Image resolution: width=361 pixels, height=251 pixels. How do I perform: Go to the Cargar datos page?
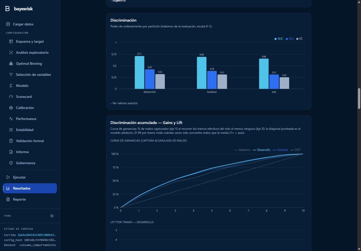pos(30,24)
